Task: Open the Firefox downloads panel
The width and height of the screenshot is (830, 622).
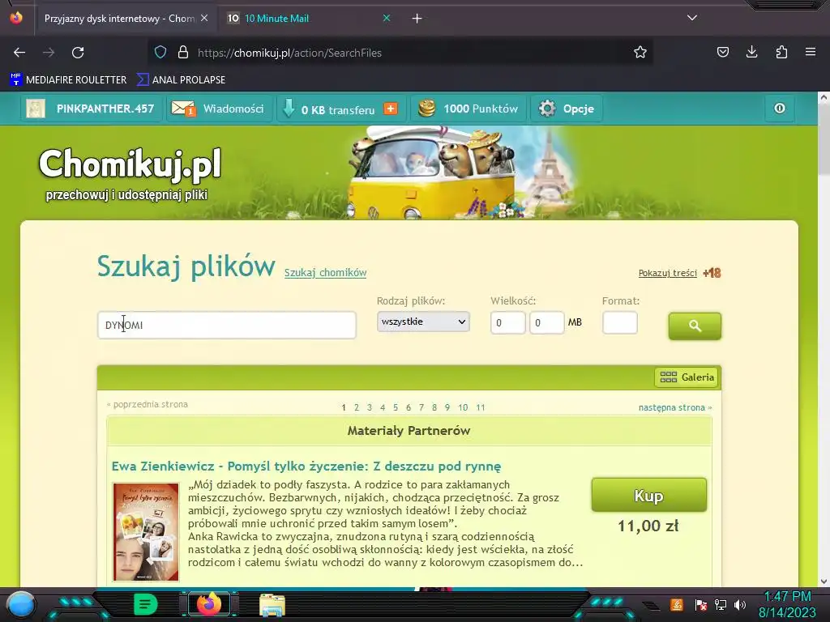Action: coord(751,53)
